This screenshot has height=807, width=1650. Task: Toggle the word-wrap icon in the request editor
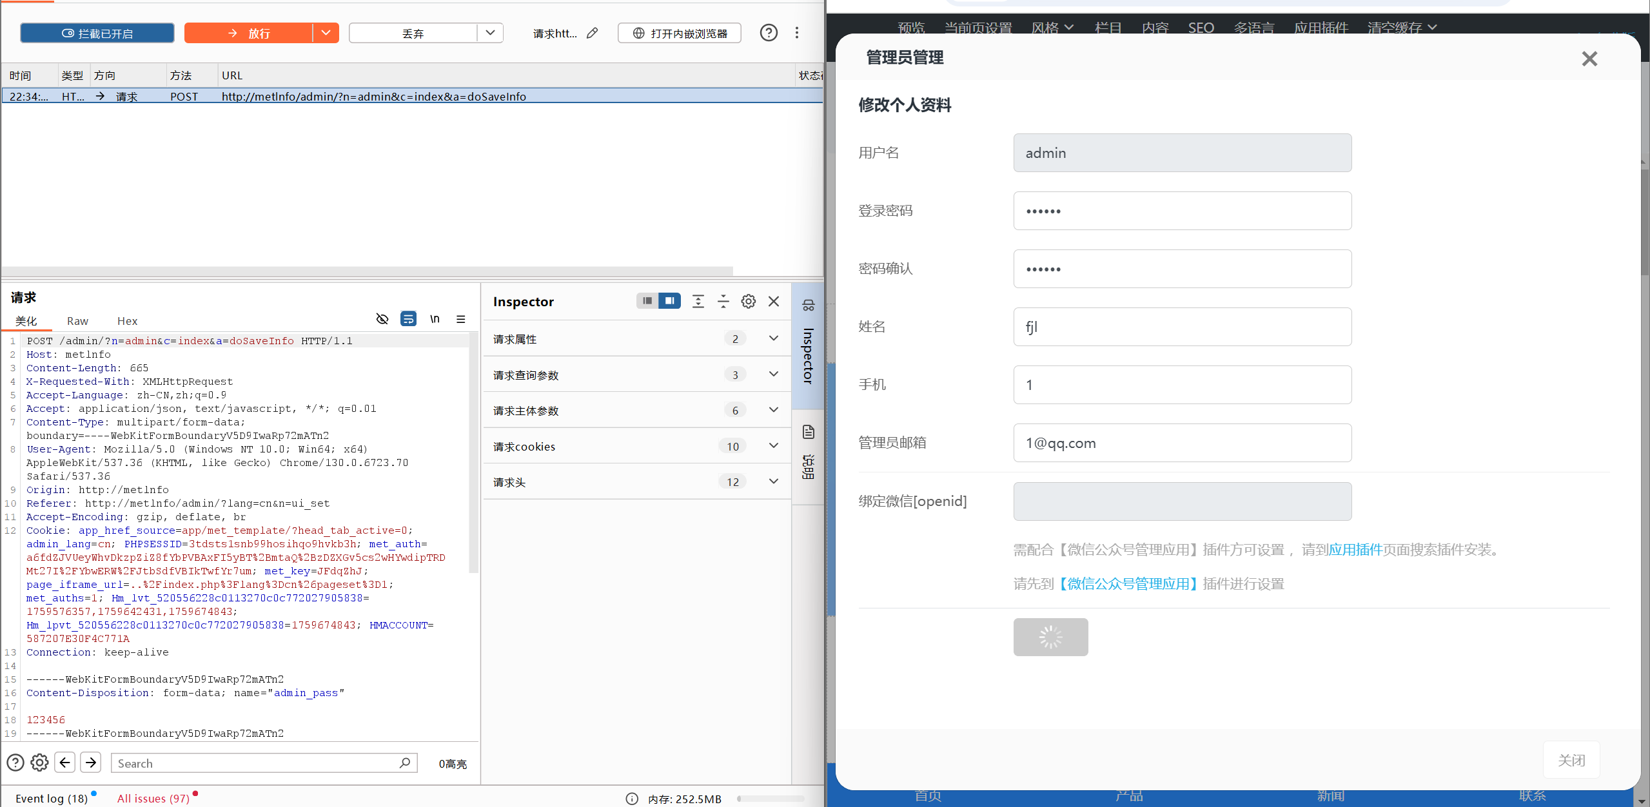coord(408,318)
